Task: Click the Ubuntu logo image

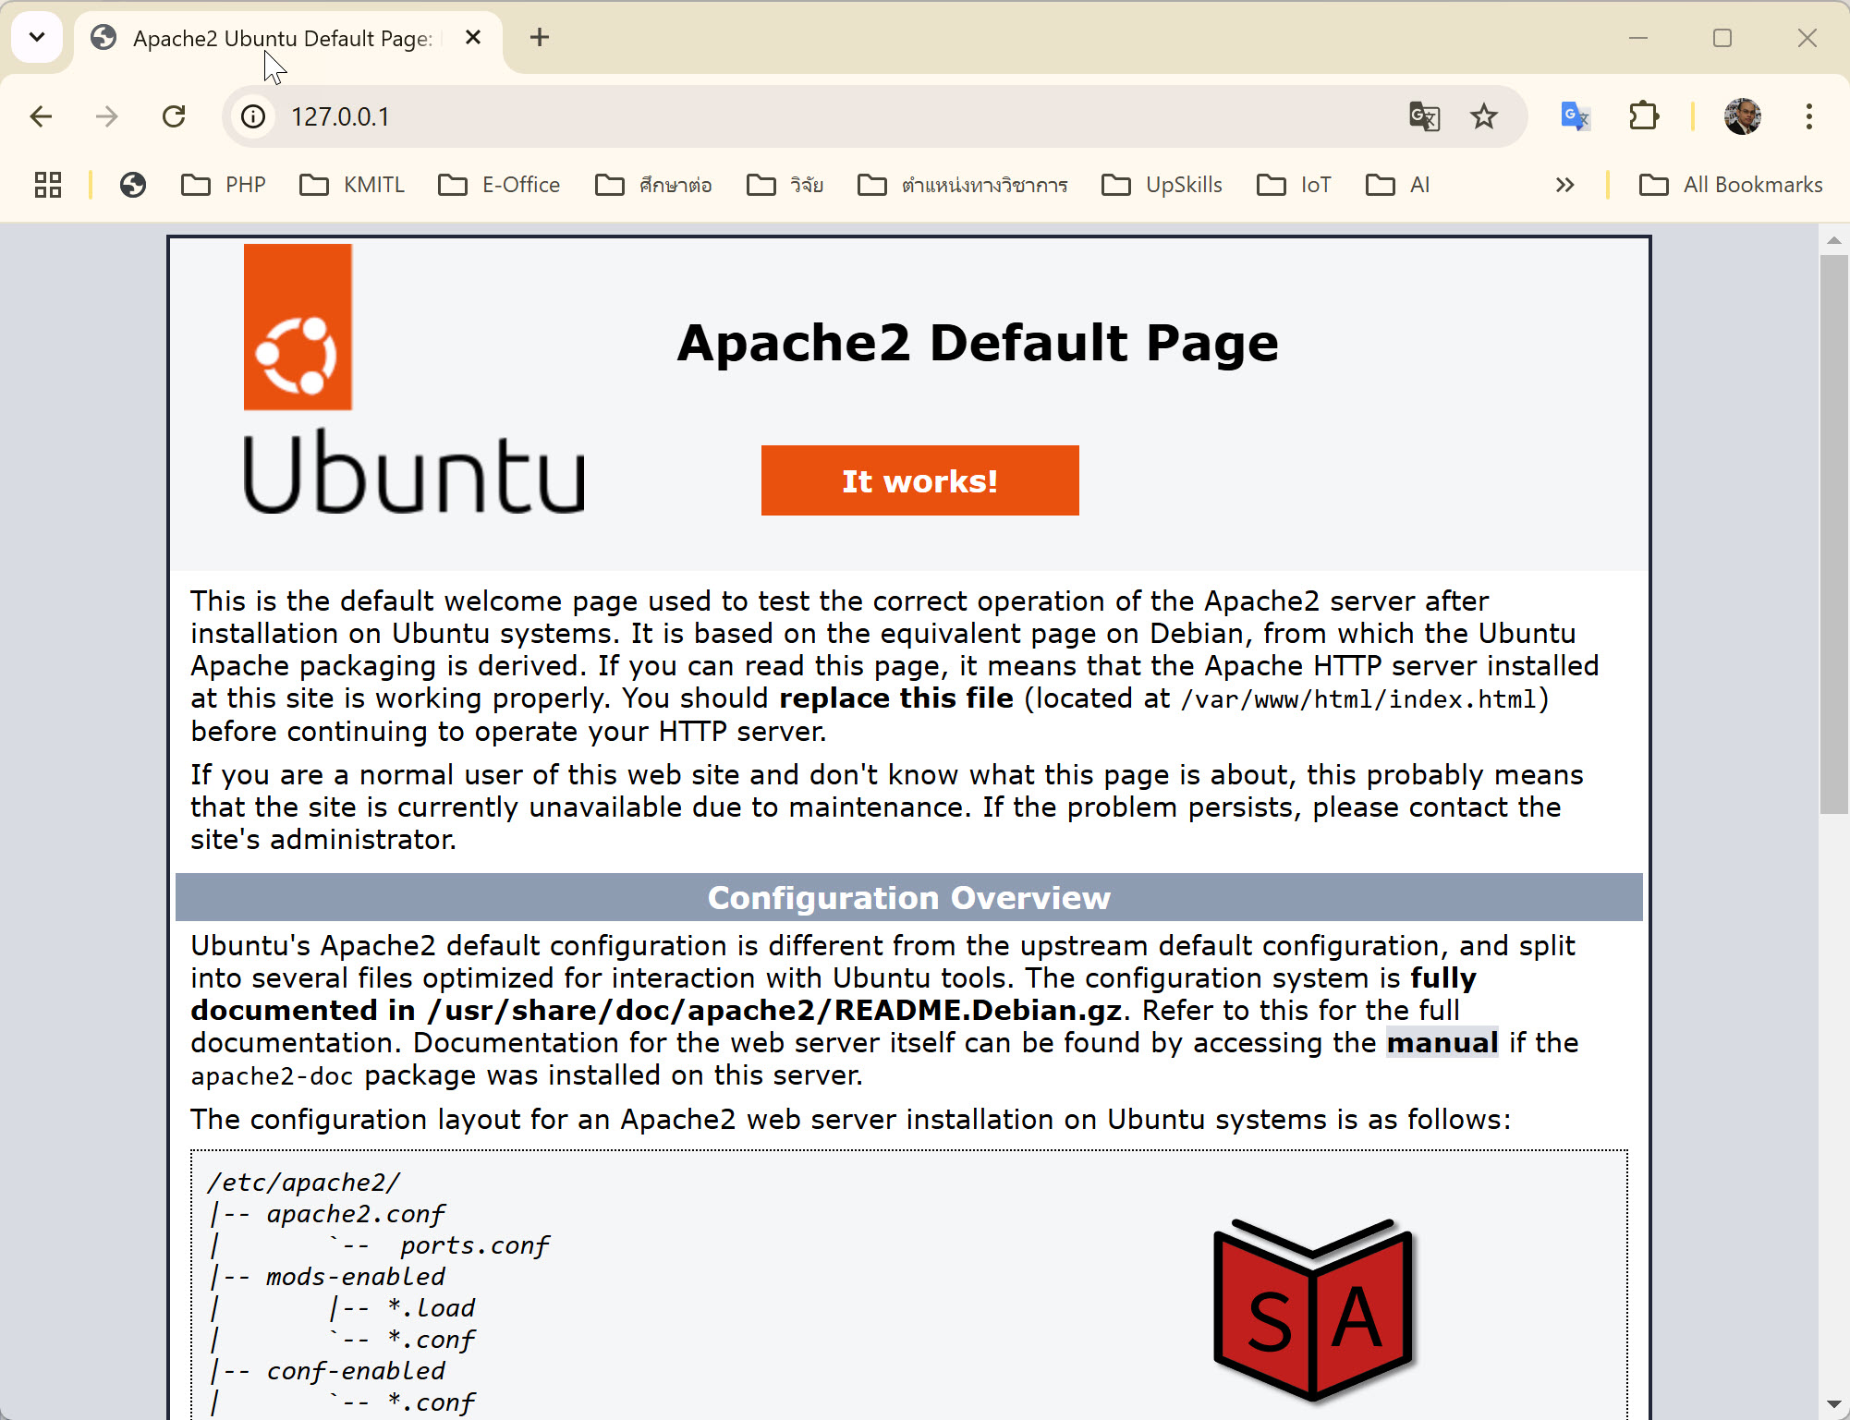Action: 413,379
